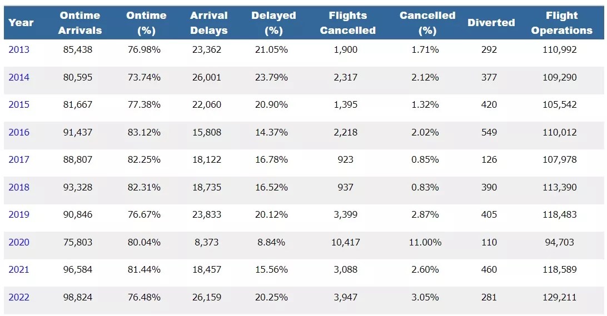607x316 pixels.
Task: Click the 11.00% cancelled cell for 2020
Action: pyautogui.click(x=426, y=242)
